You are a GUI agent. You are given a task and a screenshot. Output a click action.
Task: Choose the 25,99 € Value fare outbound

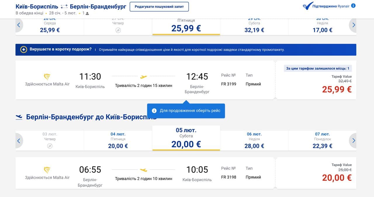[337, 89]
